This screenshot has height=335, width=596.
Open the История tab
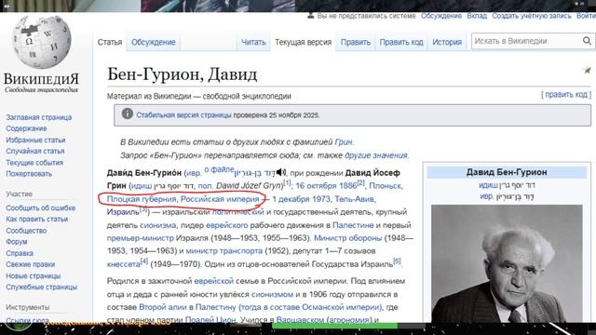pyautogui.click(x=447, y=42)
